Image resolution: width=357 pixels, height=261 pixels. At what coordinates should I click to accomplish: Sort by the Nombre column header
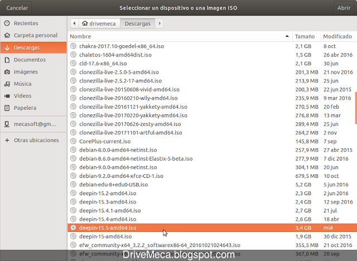(180, 36)
